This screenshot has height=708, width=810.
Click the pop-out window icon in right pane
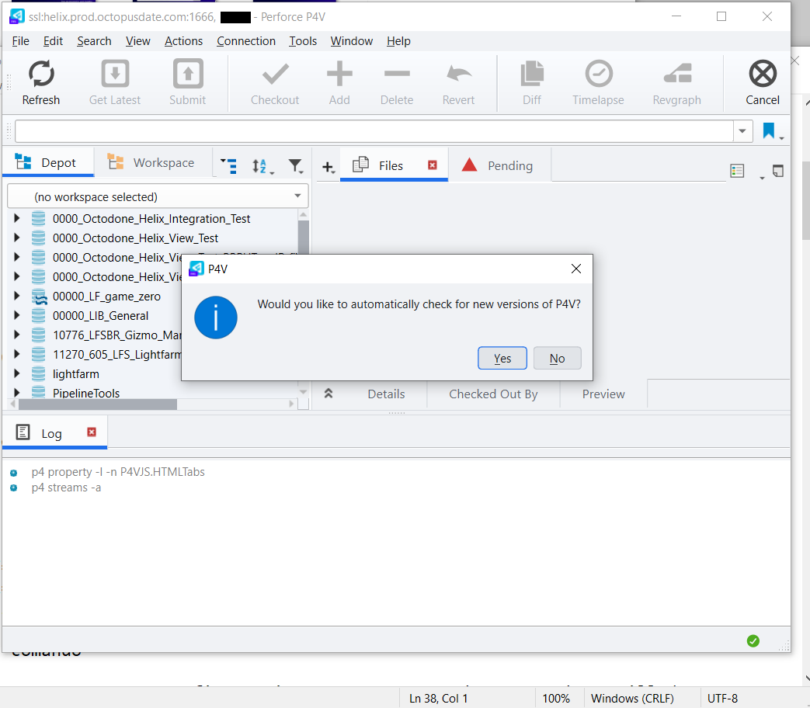(778, 171)
